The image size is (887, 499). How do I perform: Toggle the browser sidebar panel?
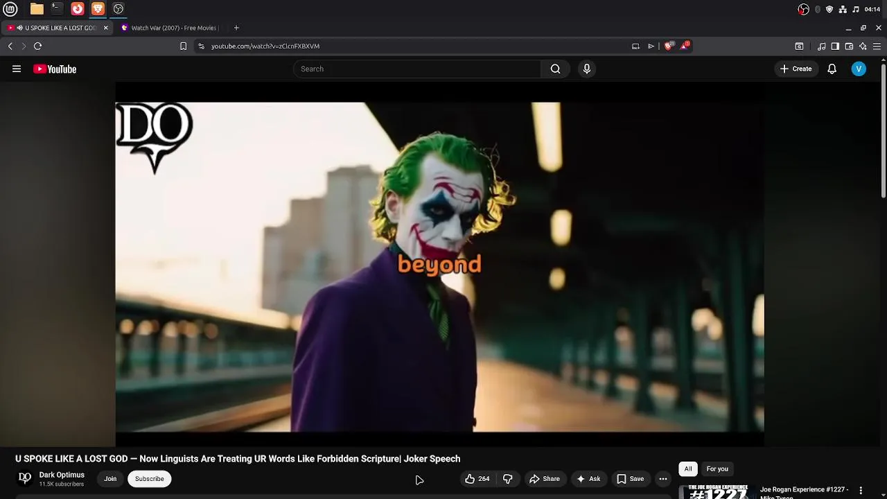click(835, 46)
